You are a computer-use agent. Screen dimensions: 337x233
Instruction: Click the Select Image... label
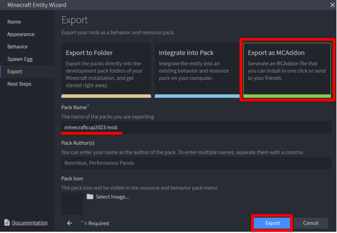point(112,197)
